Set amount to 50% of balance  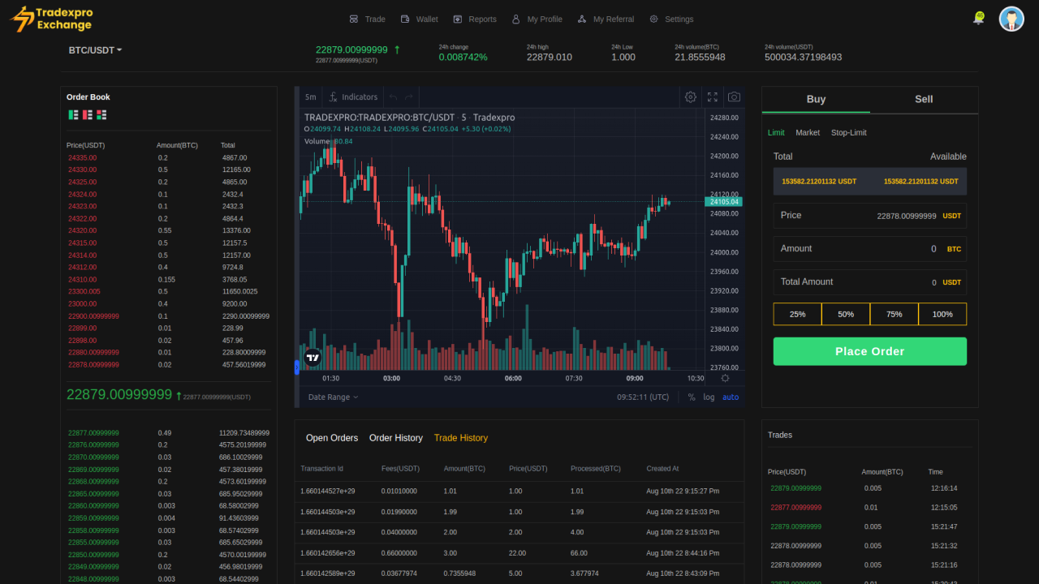845,313
